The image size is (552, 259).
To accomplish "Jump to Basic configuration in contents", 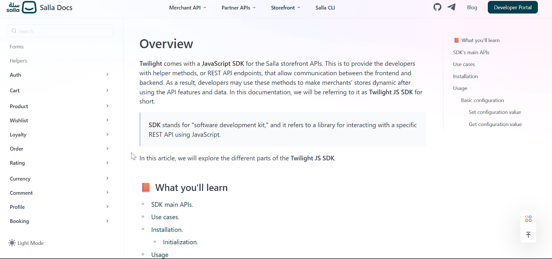I will tap(482, 100).
